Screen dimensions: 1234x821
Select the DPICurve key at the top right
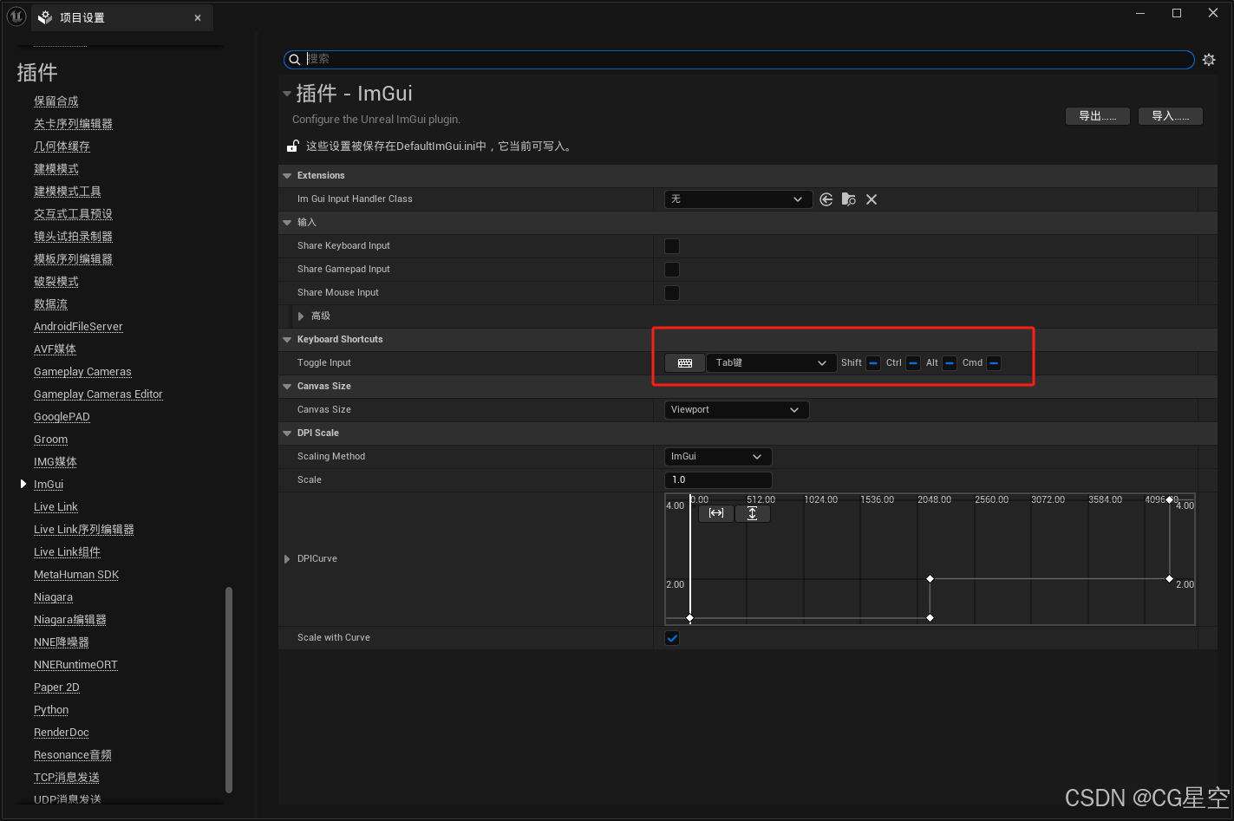point(1169,499)
